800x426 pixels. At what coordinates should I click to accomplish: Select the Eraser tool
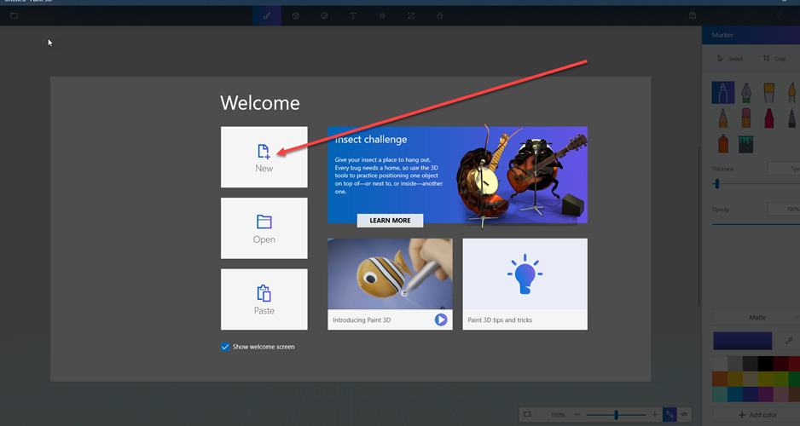pyautogui.click(x=746, y=118)
